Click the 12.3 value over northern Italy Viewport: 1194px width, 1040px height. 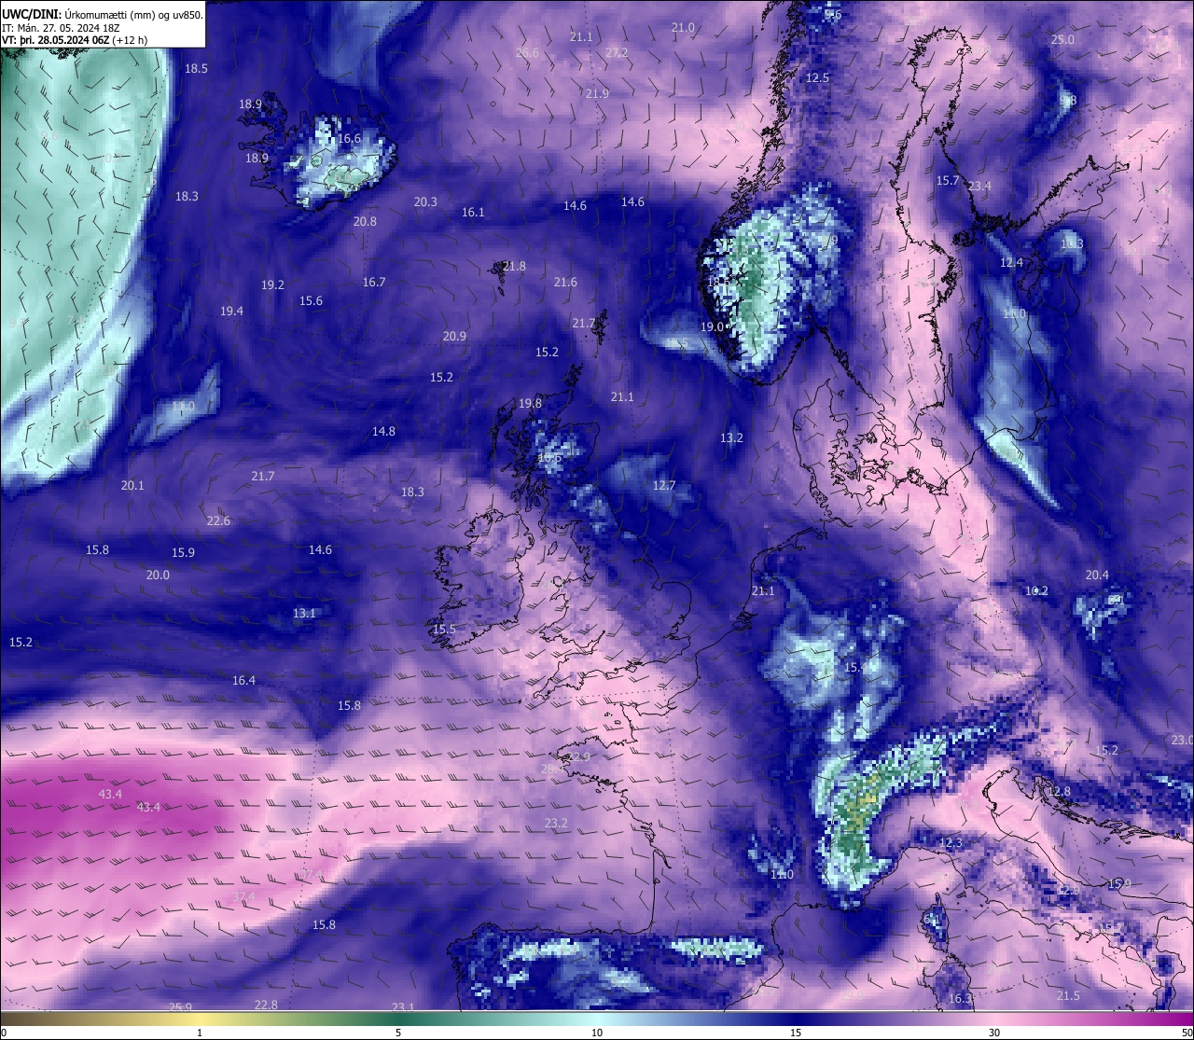click(x=950, y=842)
